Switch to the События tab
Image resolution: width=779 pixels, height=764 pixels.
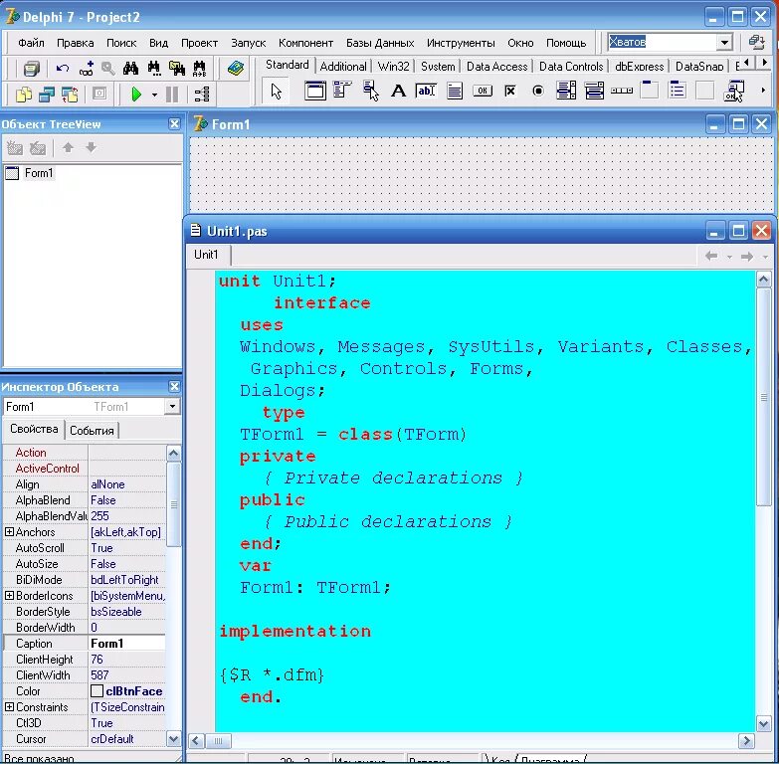[x=92, y=431]
